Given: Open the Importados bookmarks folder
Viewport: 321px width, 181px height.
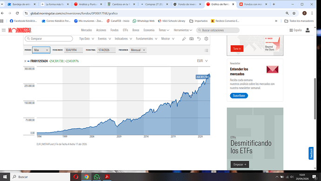Looking at the screenshot, I should [199, 21].
